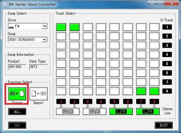The width and height of the screenshot is (181, 133).
Task: Click the track 1 number indicator
Action: point(61,102)
